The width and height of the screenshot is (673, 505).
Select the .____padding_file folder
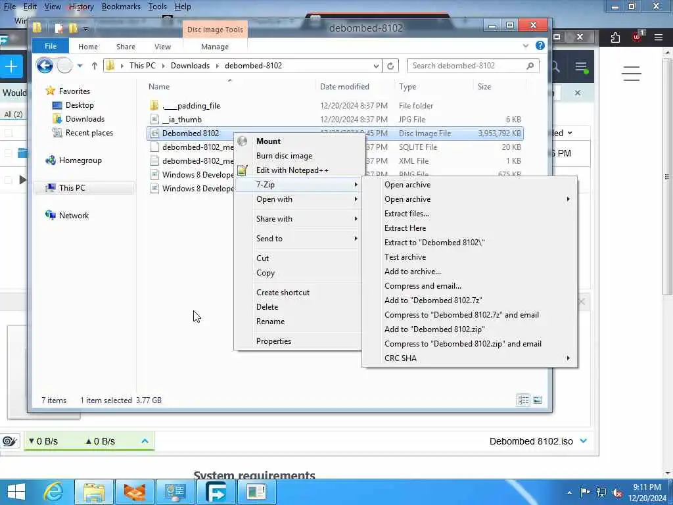coord(191,106)
